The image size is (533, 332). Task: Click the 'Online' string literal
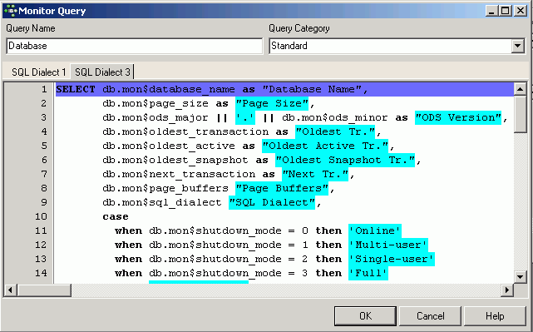[375, 230]
